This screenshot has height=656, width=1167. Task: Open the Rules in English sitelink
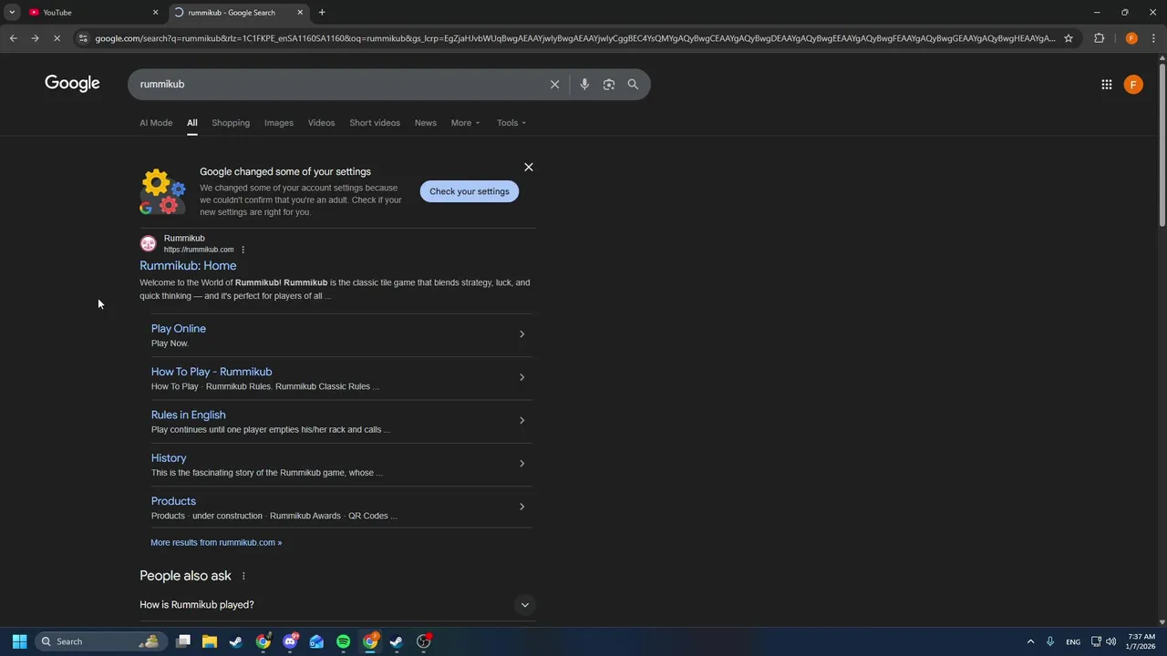pyautogui.click(x=189, y=415)
